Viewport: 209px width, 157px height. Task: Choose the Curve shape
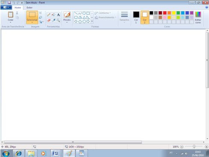click(x=80, y=13)
